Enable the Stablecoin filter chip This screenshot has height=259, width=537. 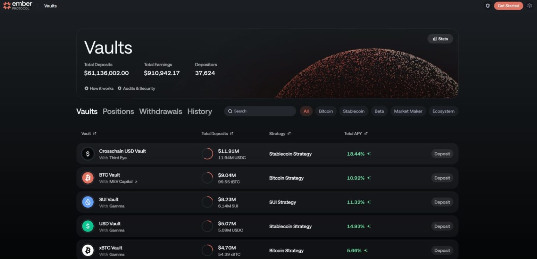[x=353, y=111]
